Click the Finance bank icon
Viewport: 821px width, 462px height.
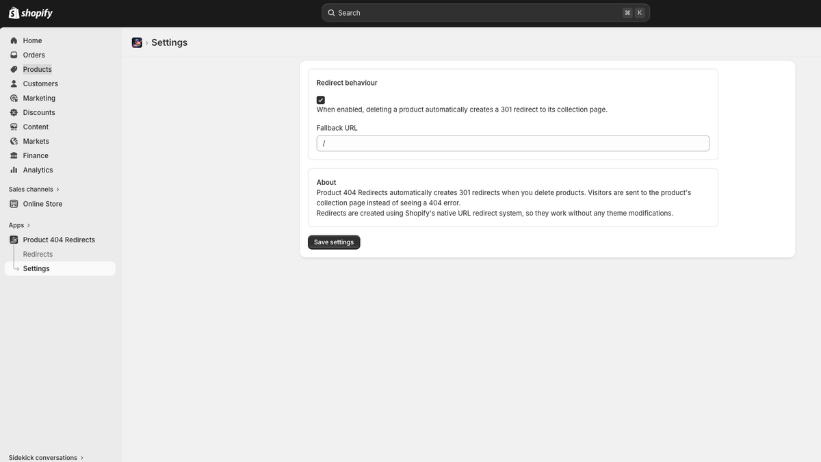14,155
